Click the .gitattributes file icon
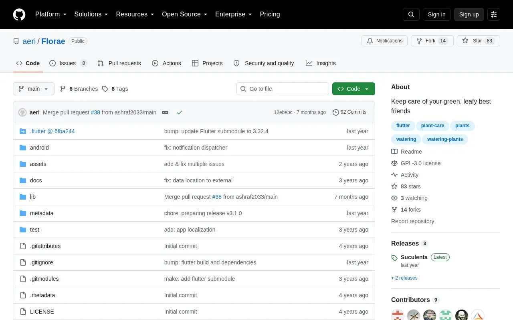Screen dimensions: 513x320 pos(23,246)
